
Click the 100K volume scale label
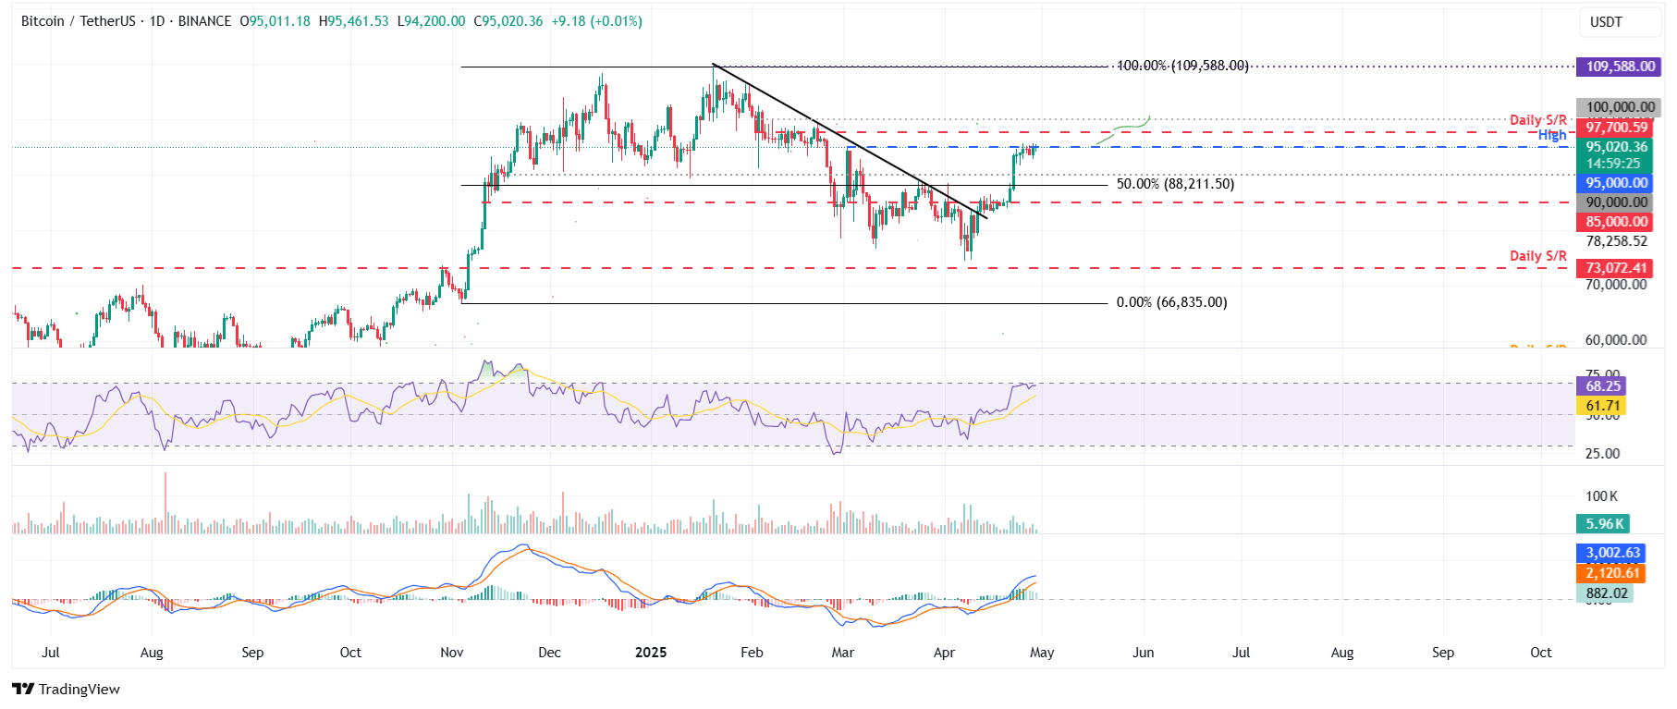coord(1601,496)
